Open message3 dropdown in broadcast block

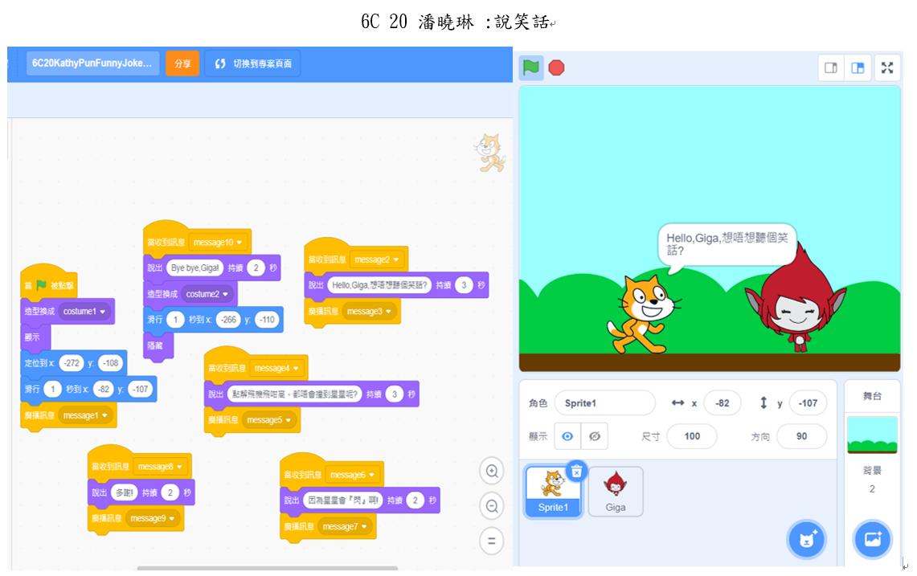coord(369,311)
